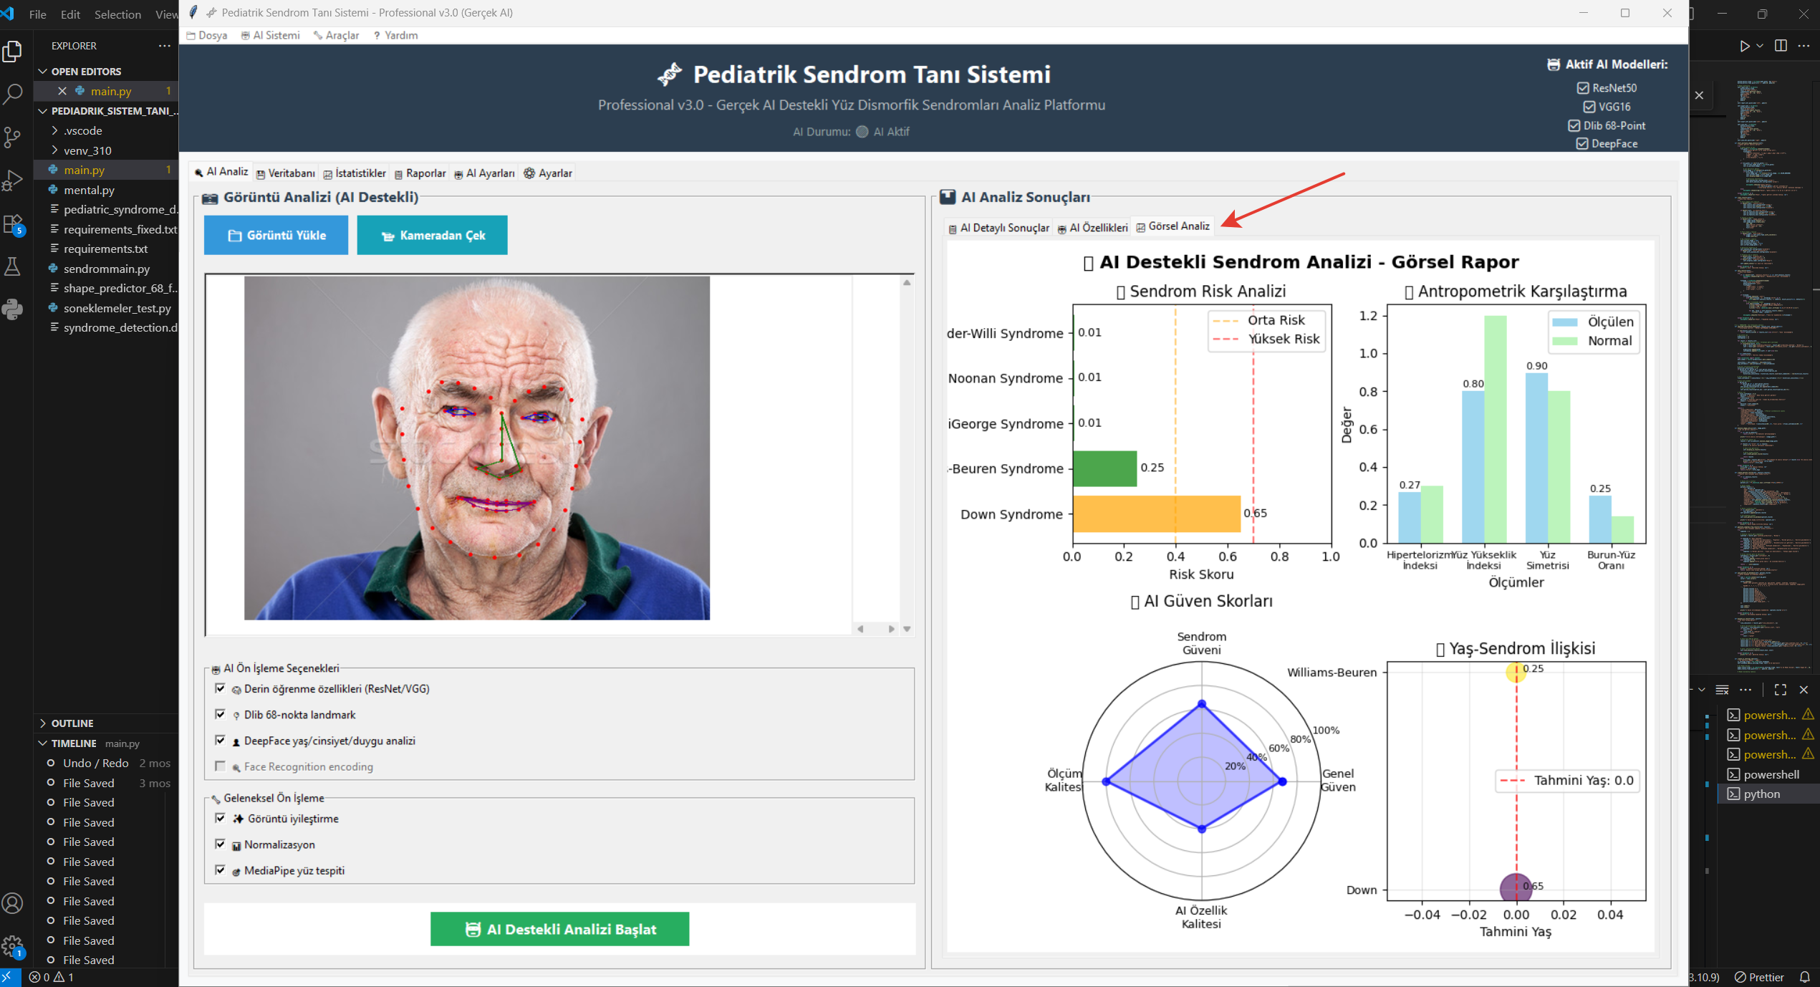
Task: Switch to the Veritabanı tab
Action: point(286,173)
